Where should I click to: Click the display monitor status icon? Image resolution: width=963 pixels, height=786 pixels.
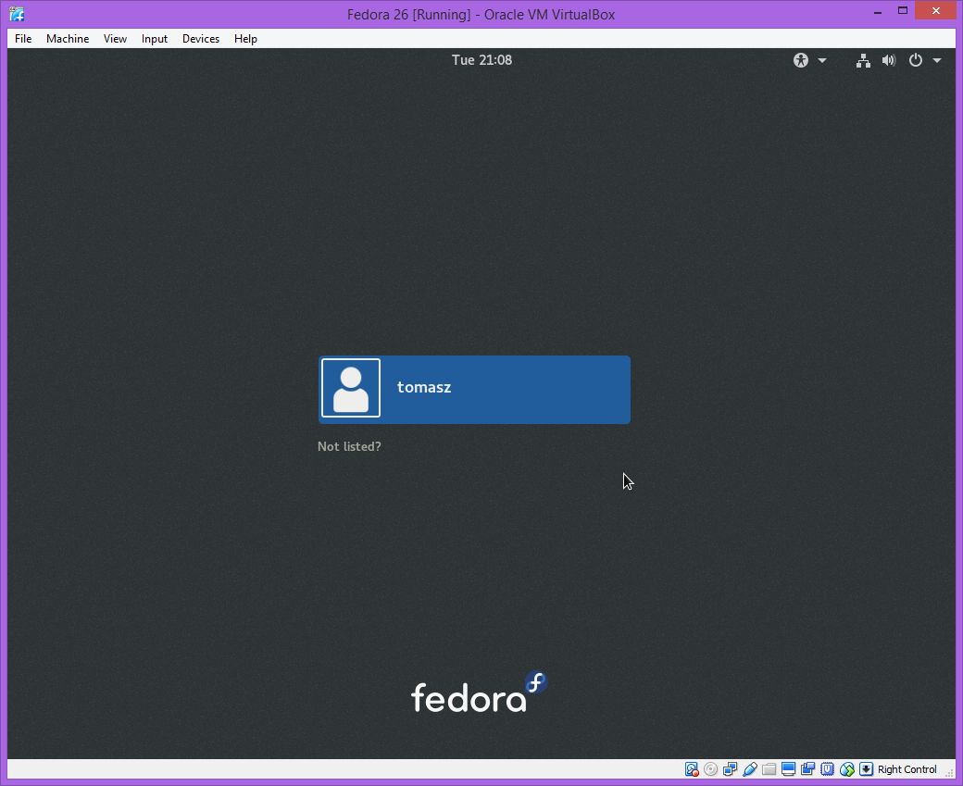[x=789, y=769]
